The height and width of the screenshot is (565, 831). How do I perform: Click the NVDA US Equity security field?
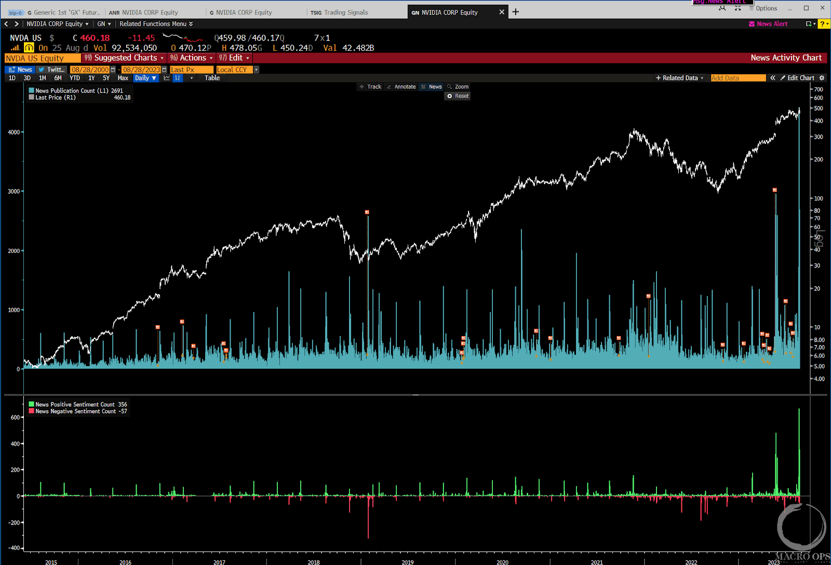[x=43, y=58]
